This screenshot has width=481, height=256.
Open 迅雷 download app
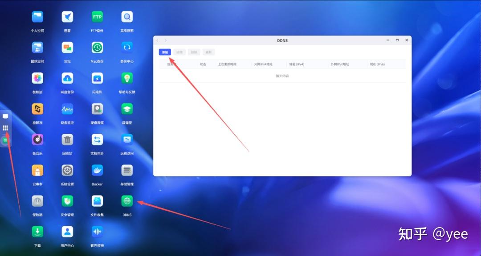pos(67,17)
